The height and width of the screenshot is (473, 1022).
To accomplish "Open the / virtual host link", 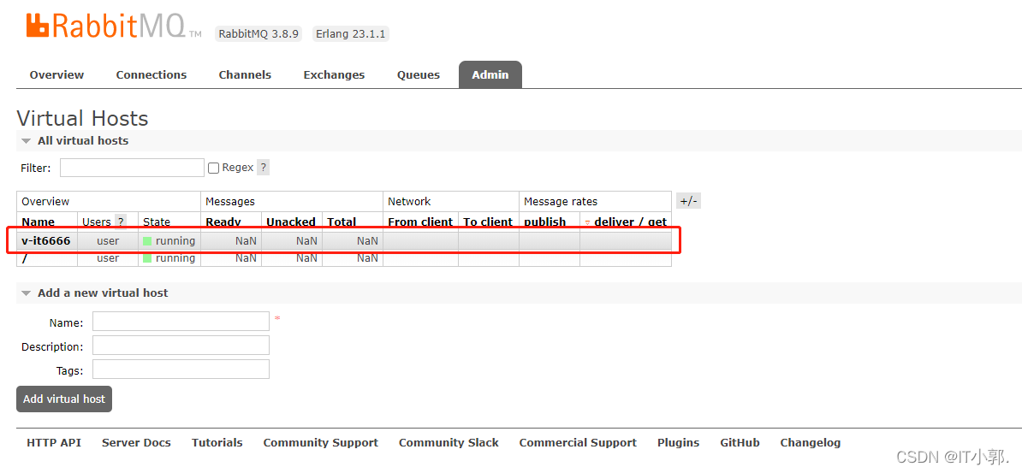I will 24,258.
